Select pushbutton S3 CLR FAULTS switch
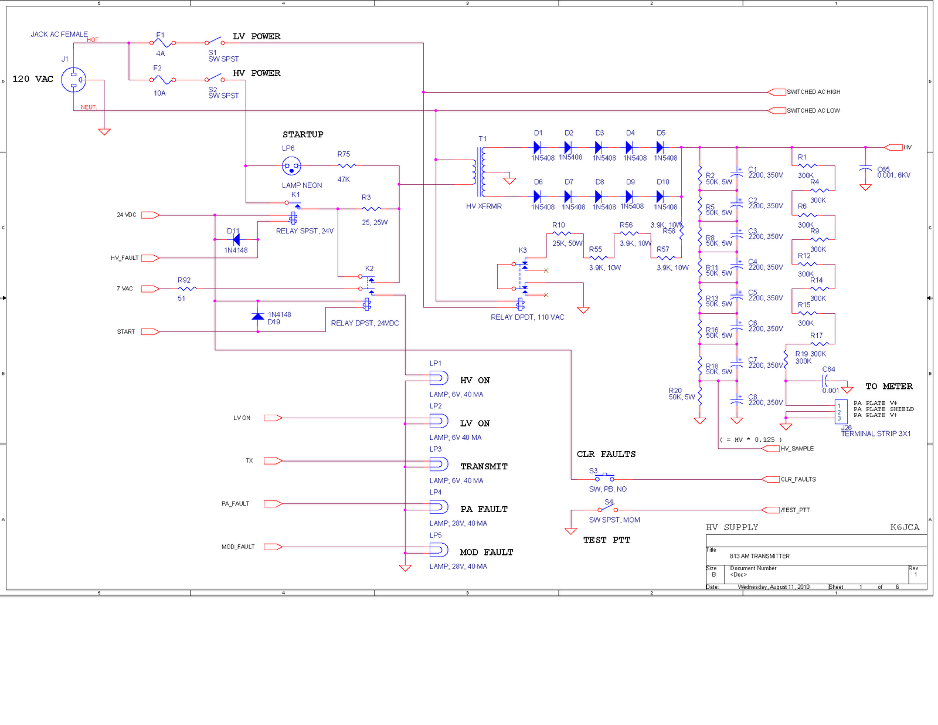Viewport: 938px width, 725px height. pos(604,477)
